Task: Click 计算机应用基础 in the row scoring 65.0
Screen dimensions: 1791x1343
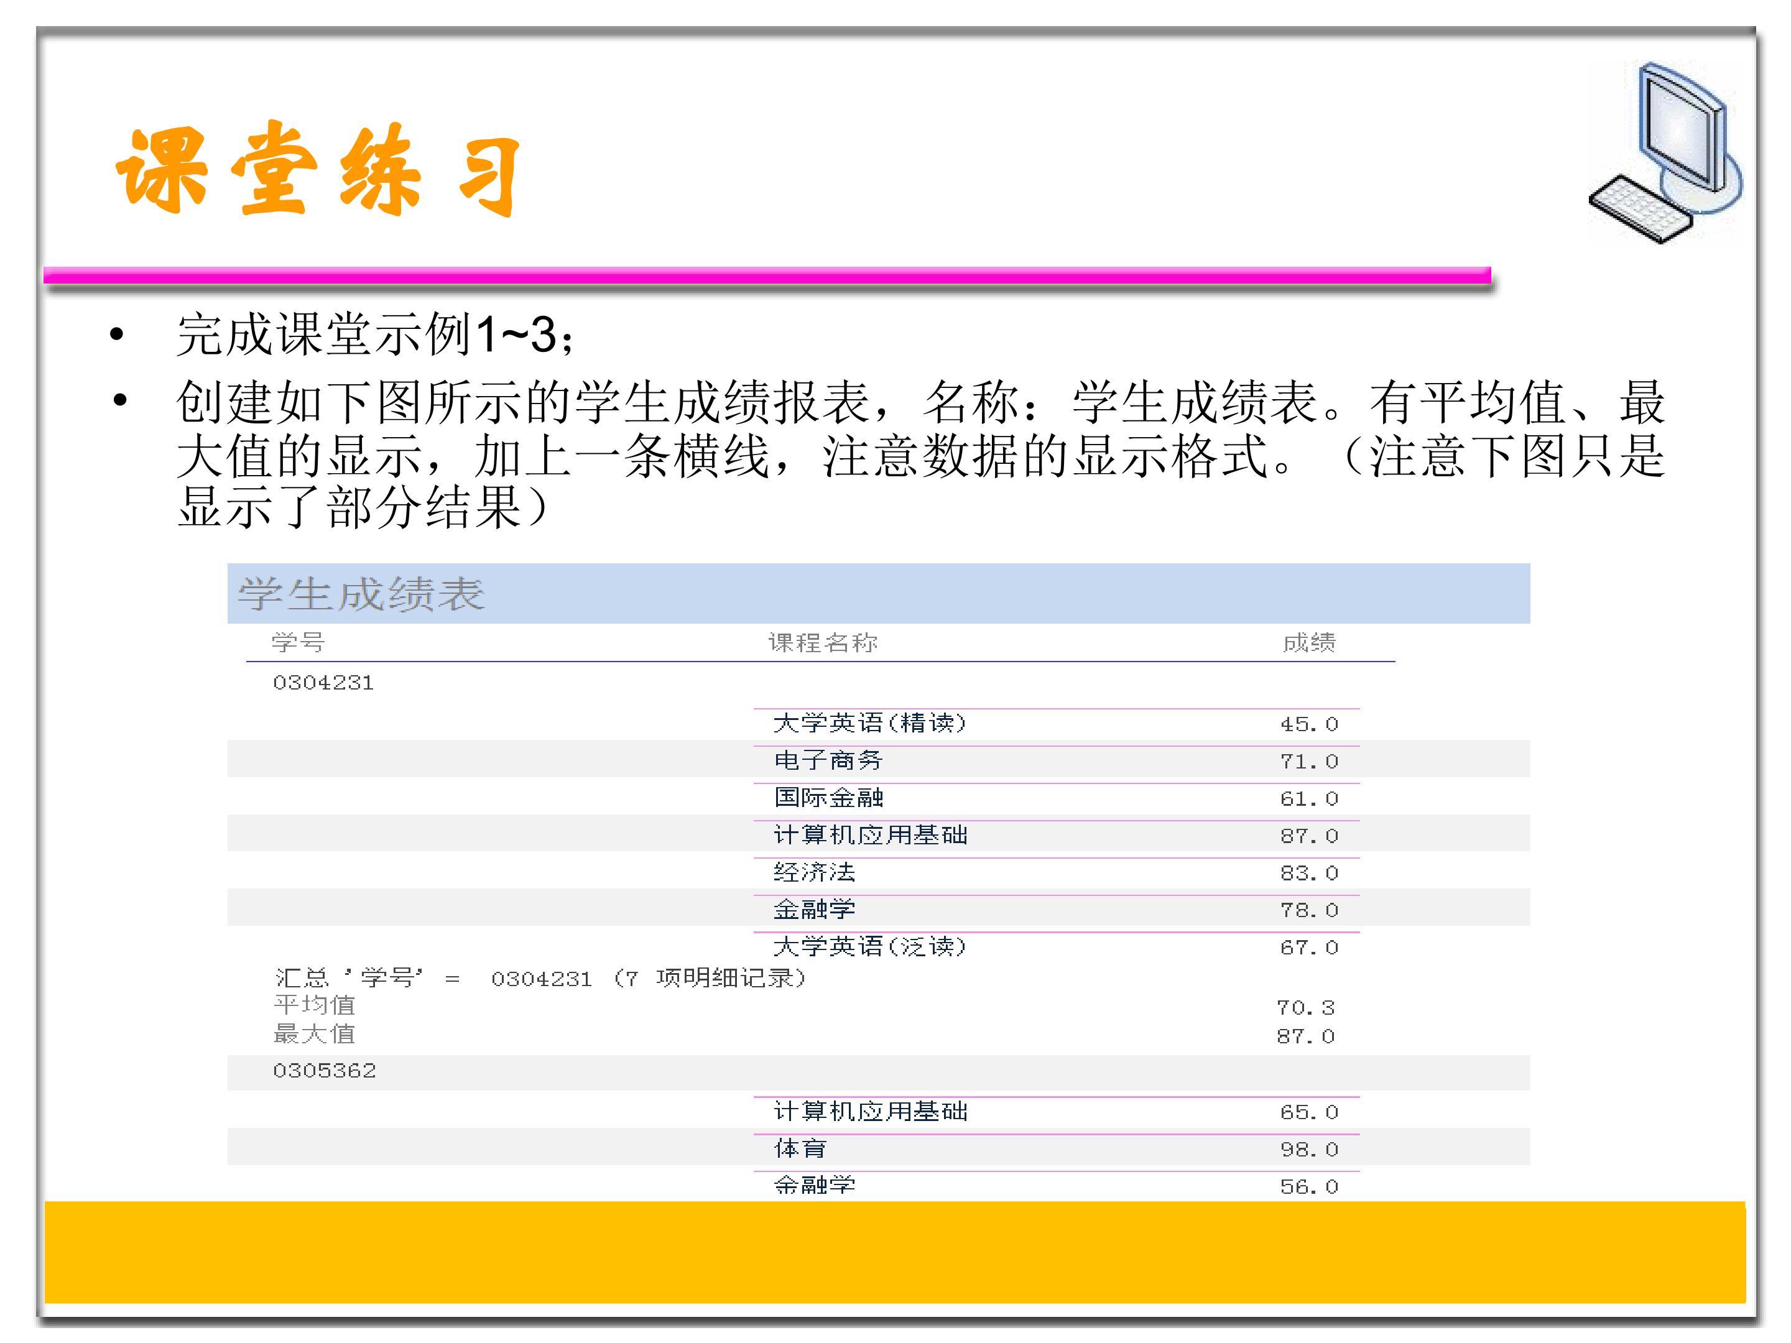Action: click(x=871, y=1110)
